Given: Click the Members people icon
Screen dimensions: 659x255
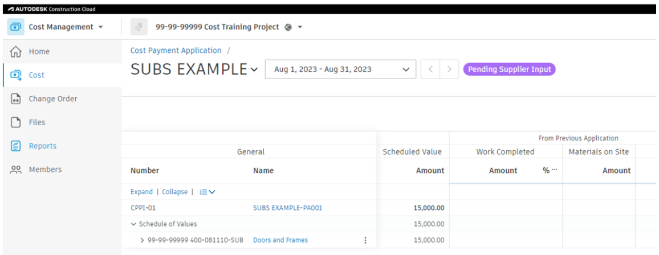Looking at the screenshot, I should click(x=15, y=170).
